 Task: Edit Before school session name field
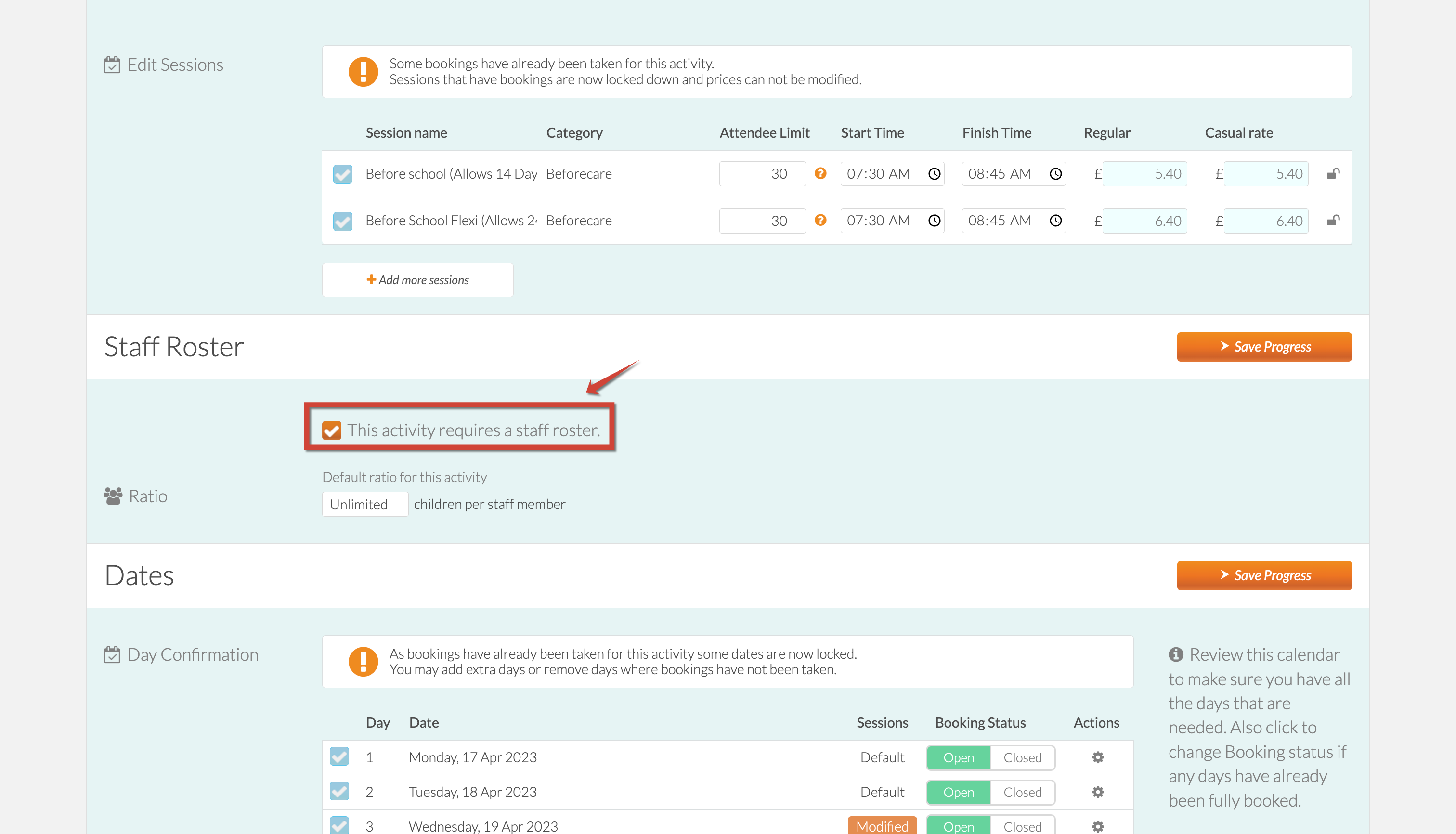tap(451, 173)
